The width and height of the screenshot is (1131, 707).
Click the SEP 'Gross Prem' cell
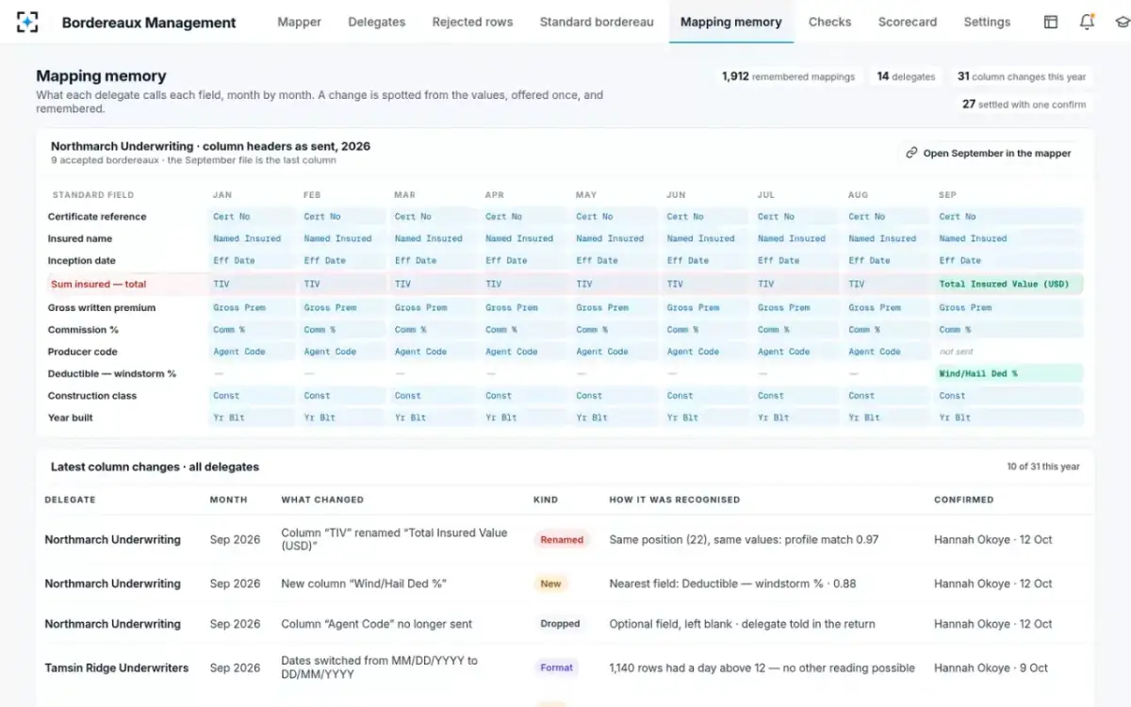click(1008, 307)
